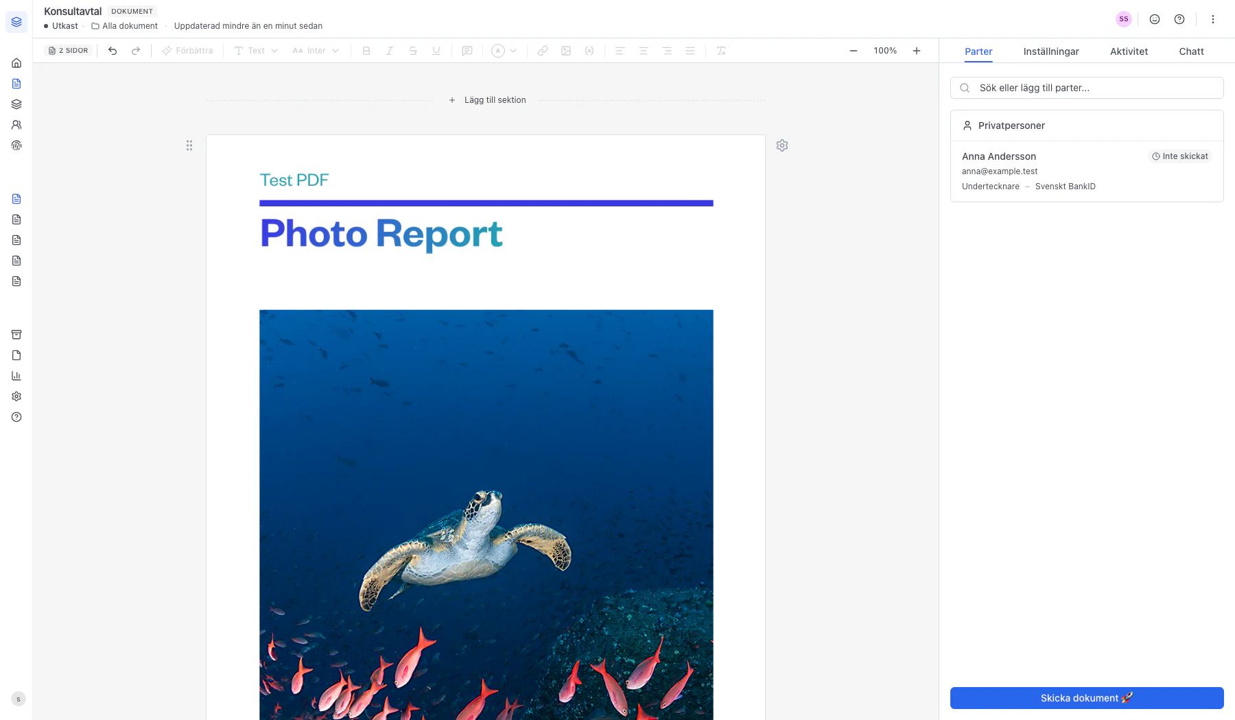Insert a link from the toolbar
1235x720 pixels.
543,51
